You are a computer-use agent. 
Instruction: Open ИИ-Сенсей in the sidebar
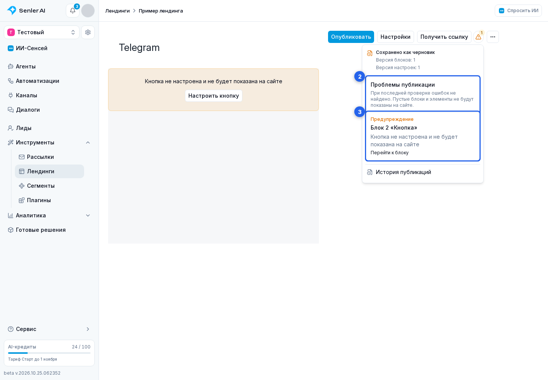pos(49,48)
